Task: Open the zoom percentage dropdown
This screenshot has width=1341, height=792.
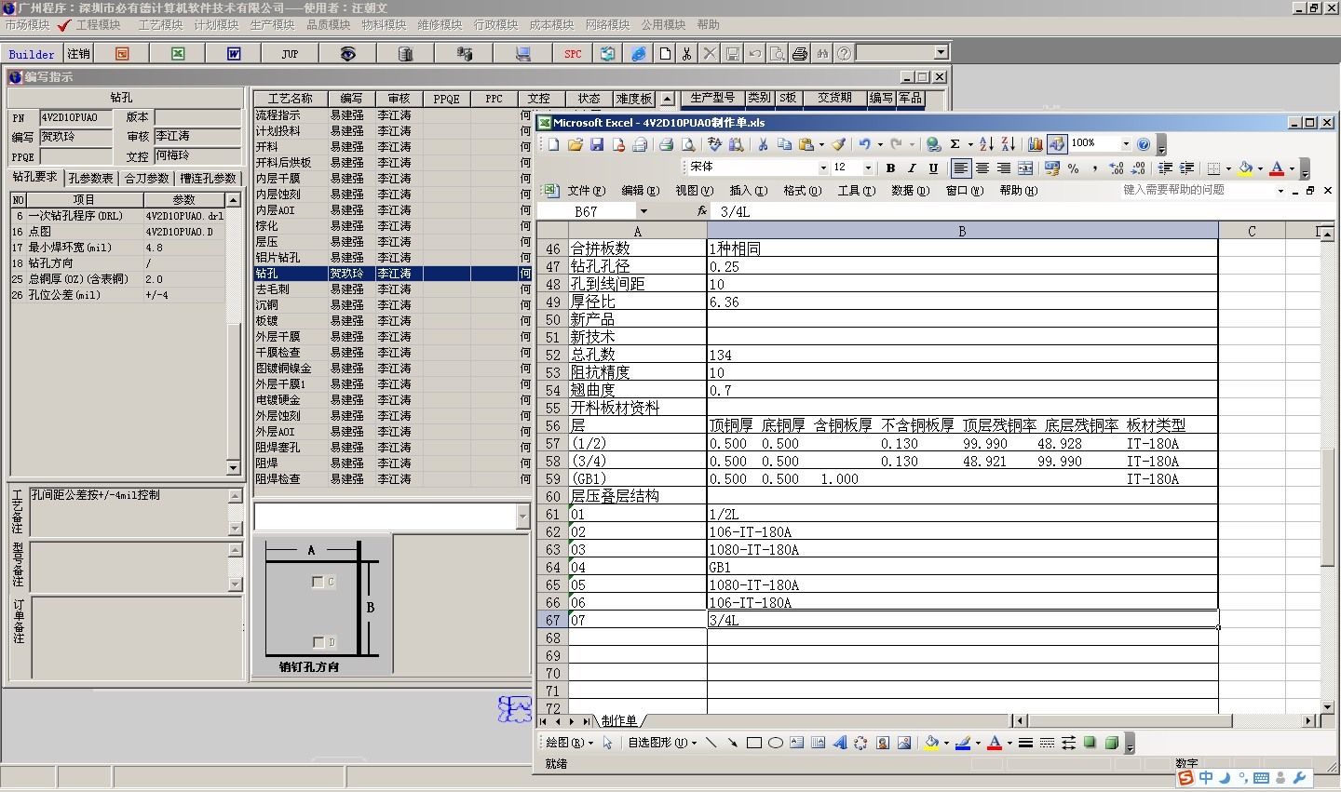Action: click(x=1125, y=143)
